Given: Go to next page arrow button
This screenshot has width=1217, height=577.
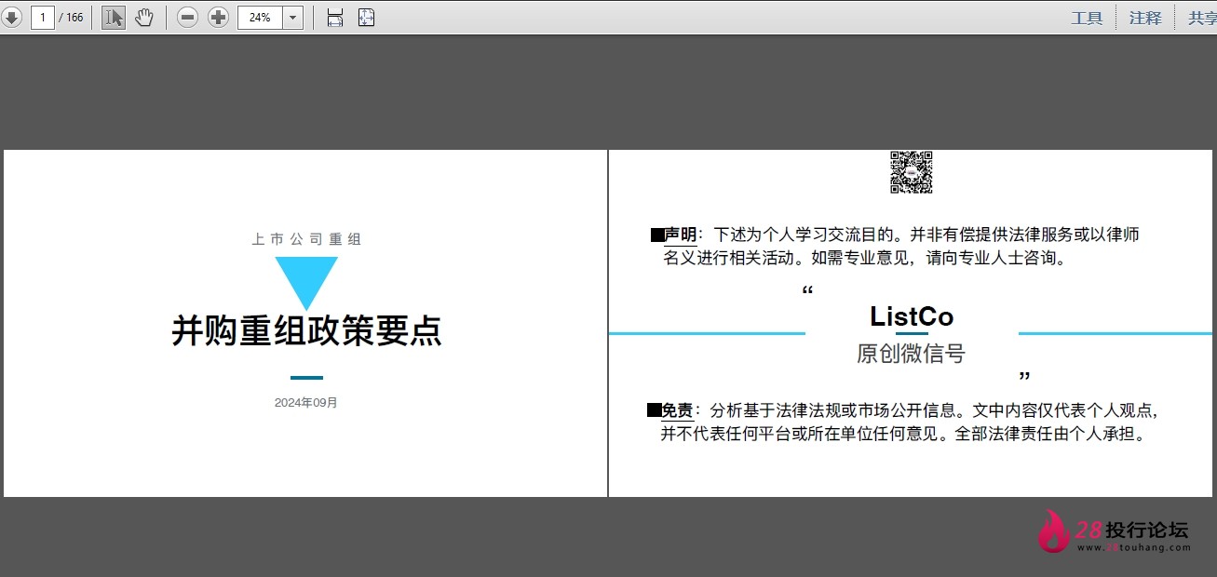Looking at the screenshot, I should click(11, 18).
